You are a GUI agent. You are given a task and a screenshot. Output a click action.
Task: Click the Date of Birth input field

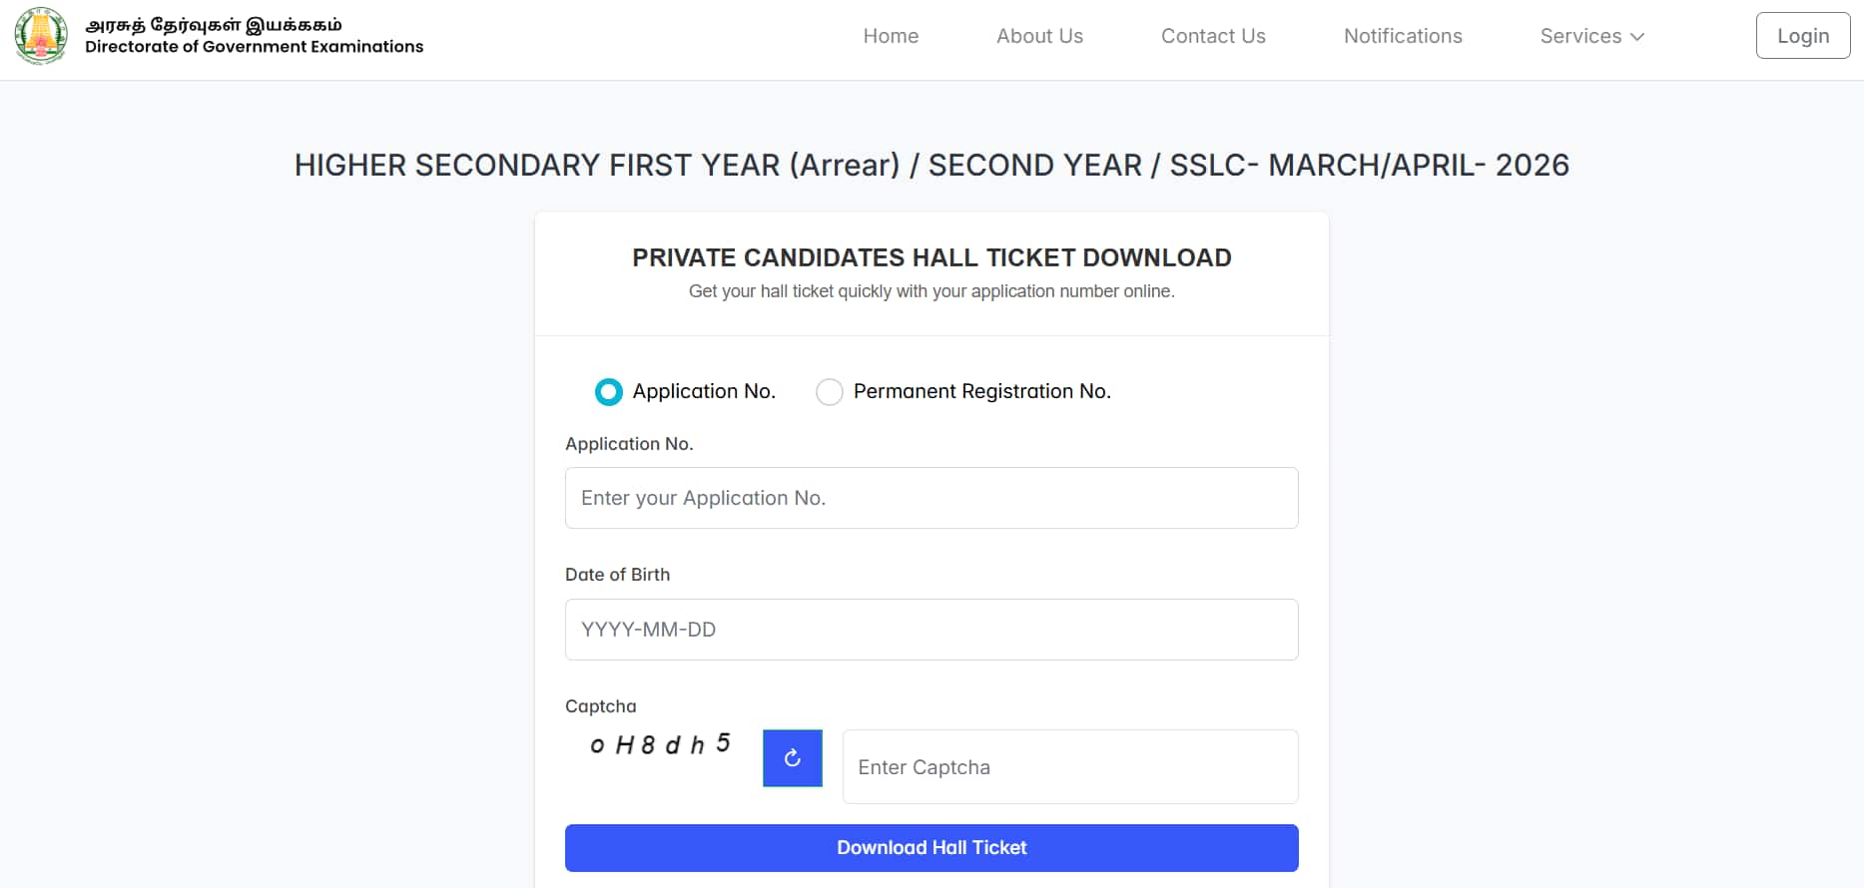(932, 630)
